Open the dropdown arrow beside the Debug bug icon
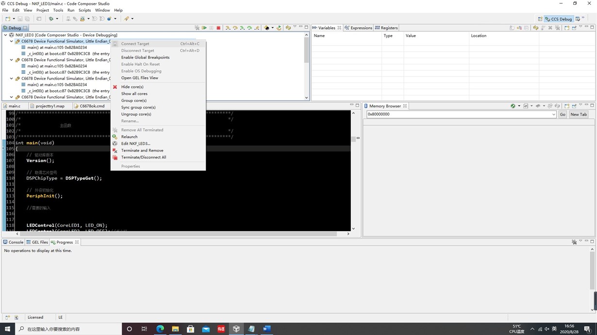The height and width of the screenshot is (335, 597). point(57,19)
